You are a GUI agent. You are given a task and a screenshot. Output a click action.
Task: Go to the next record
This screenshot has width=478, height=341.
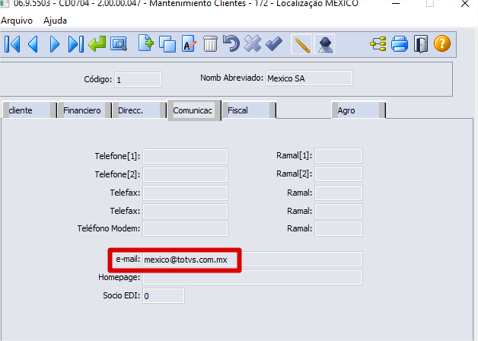click(54, 44)
